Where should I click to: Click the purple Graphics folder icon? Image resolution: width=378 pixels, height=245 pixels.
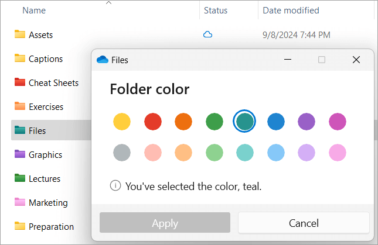click(20, 154)
